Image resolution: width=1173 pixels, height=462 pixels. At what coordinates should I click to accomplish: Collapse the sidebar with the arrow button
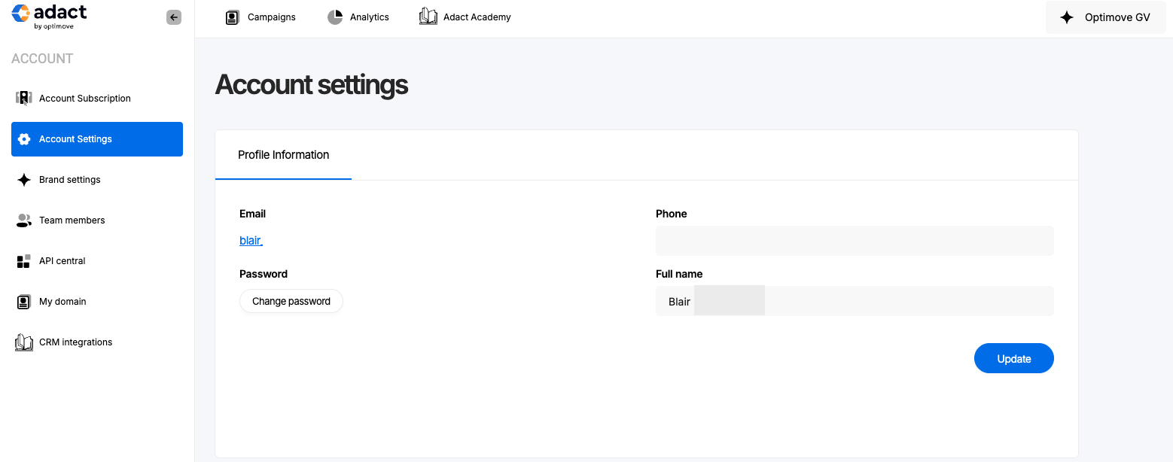click(x=174, y=17)
